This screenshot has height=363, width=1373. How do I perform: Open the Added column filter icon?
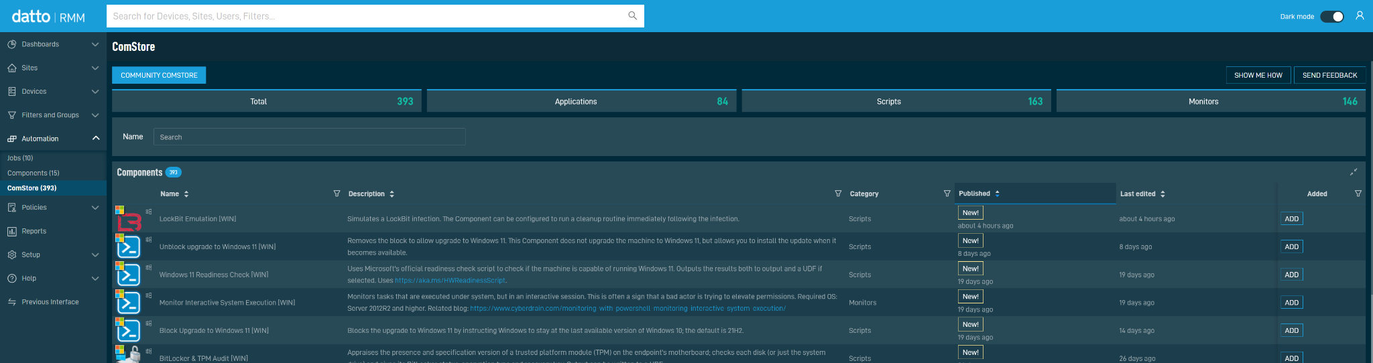pos(1358,194)
